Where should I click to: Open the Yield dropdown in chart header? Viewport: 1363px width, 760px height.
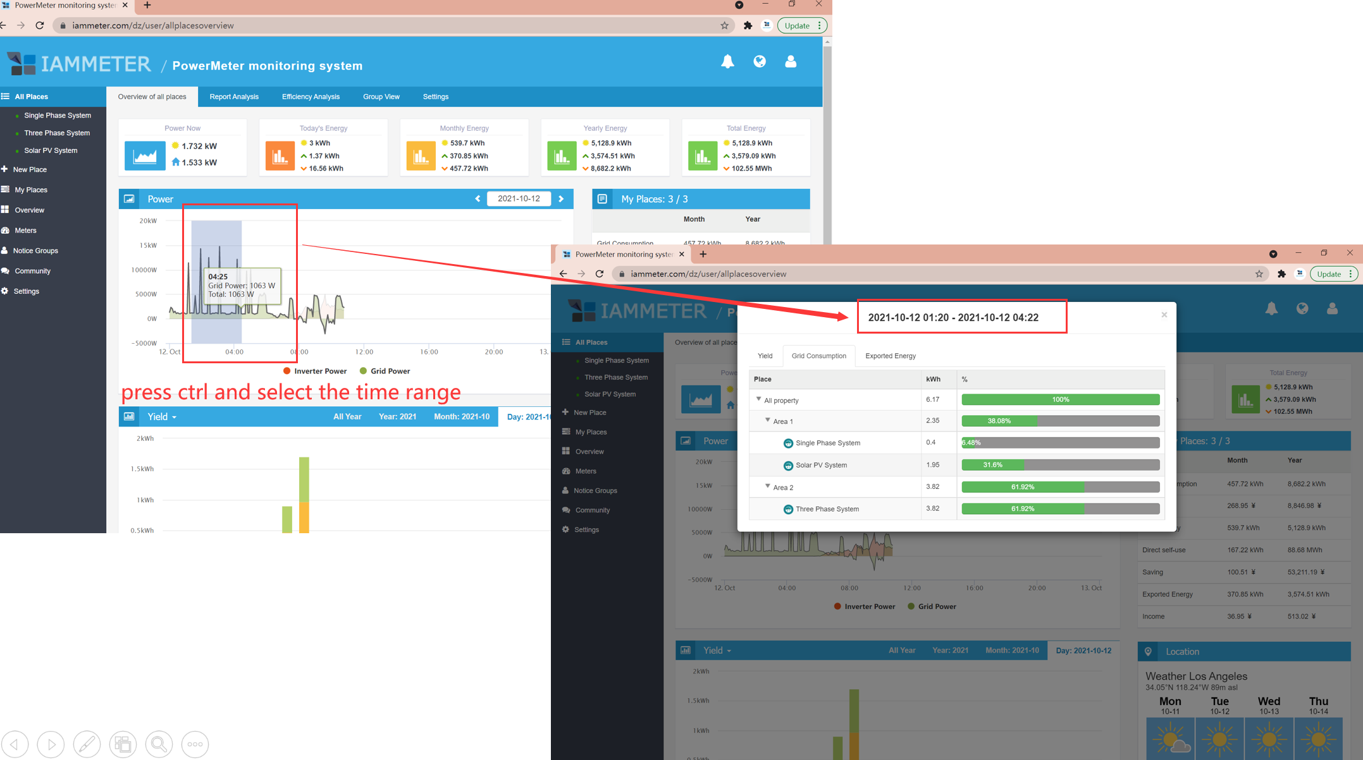point(162,417)
